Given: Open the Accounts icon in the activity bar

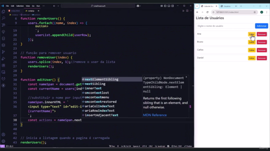Looking at the screenshot, I should tap(3, 134).
